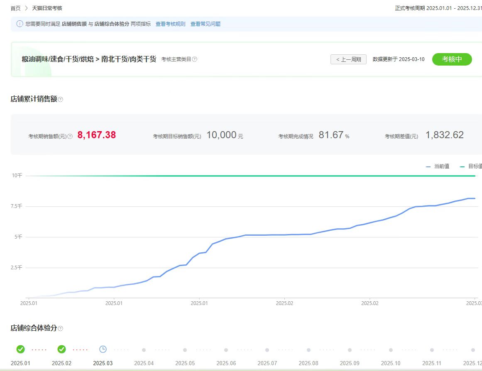Select clock icon for 2025.03
Screen dimensions: 482x371
(103, 349)
